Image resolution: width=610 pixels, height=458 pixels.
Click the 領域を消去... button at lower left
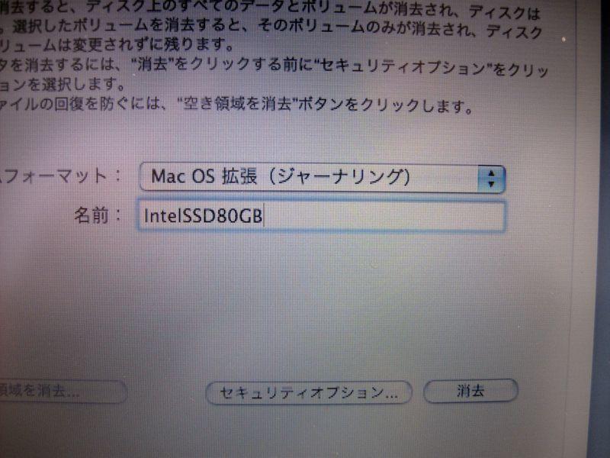tap(62, 392)
